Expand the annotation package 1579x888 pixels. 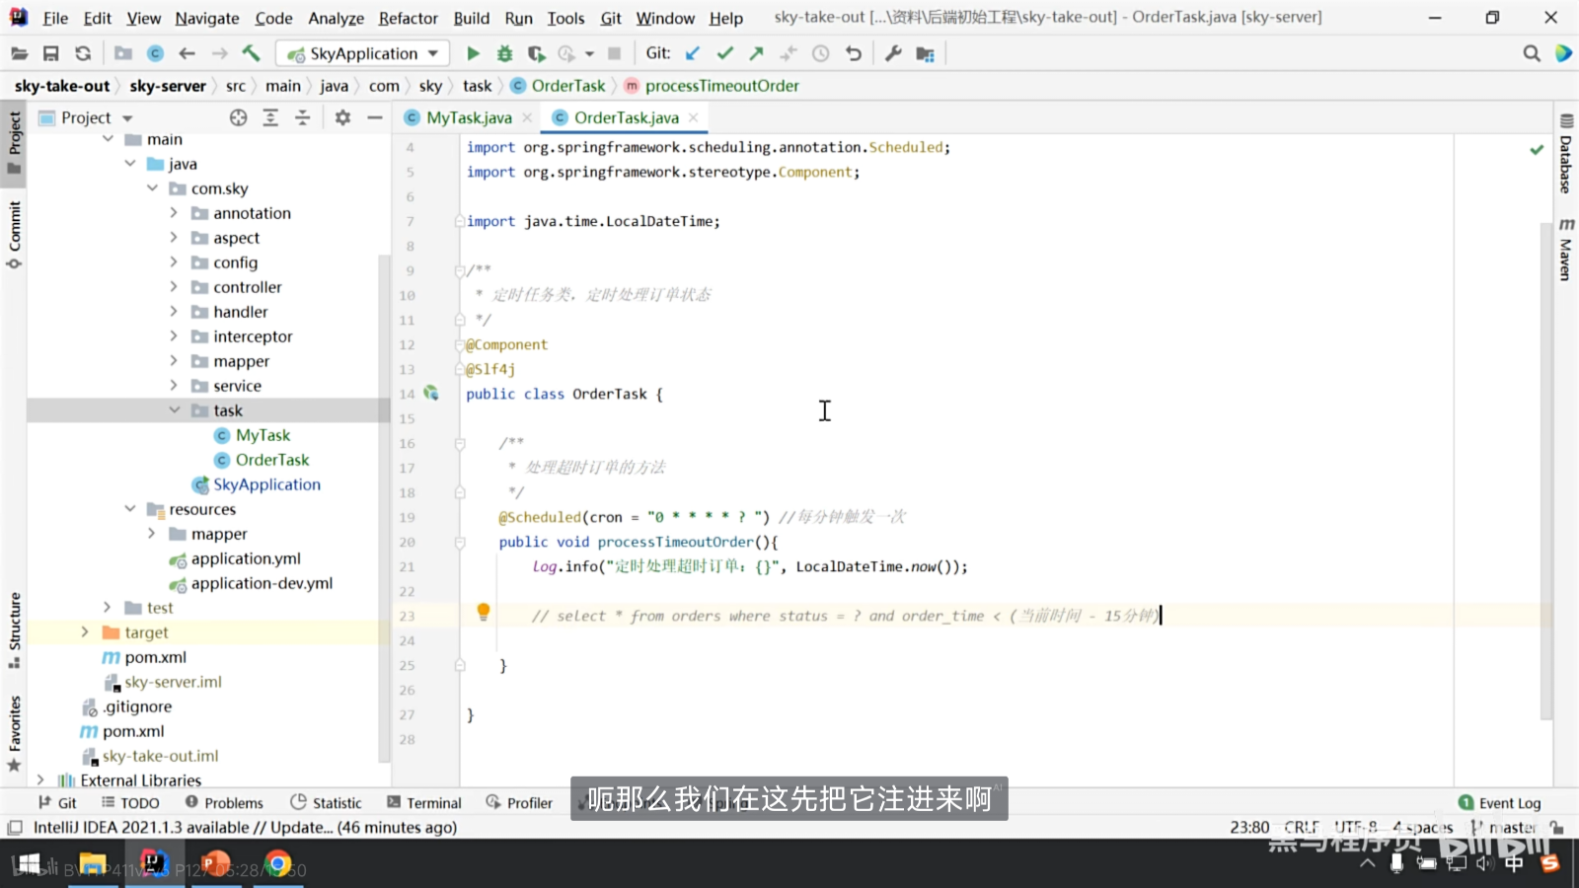coord(174,212)
